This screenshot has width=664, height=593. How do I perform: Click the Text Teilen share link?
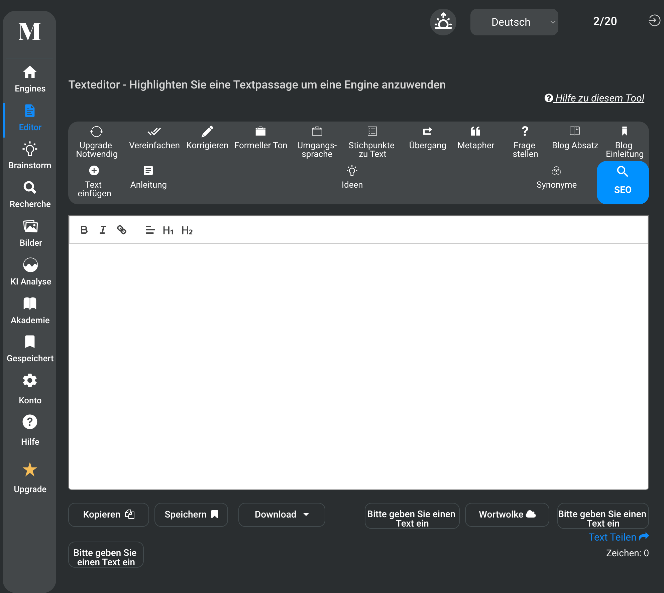(x=619, y=537)
